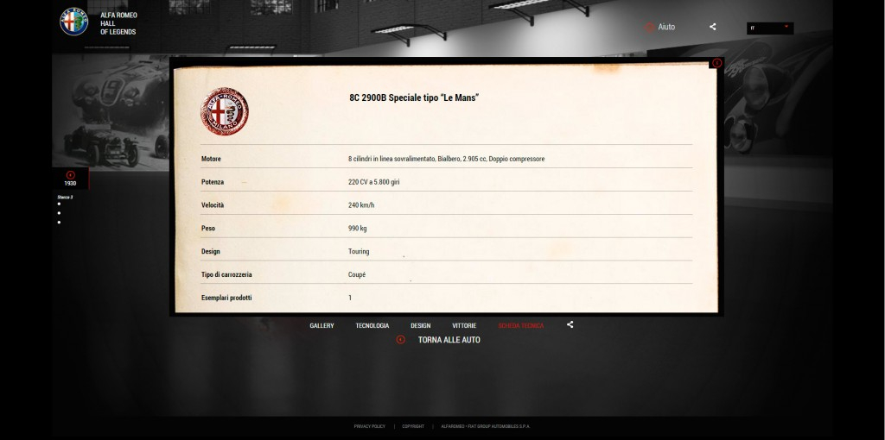Open the Tecnologia tab

[372, 325]
